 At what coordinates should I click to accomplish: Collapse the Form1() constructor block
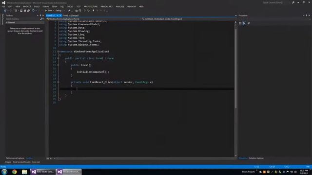[58, 65]
